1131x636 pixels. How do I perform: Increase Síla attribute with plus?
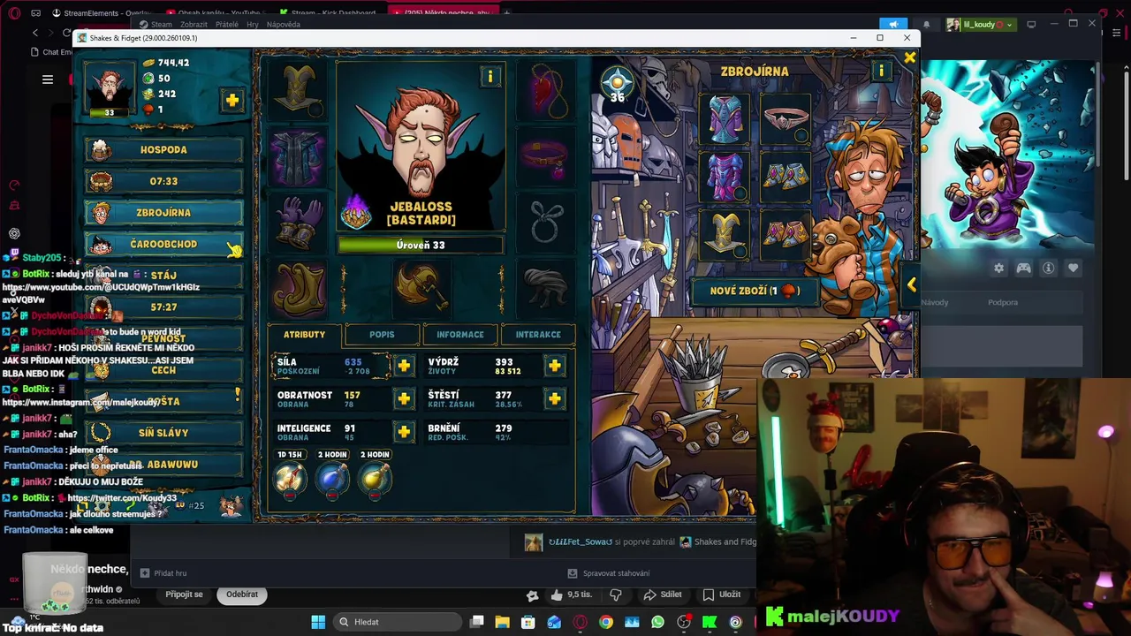[404, 366]
